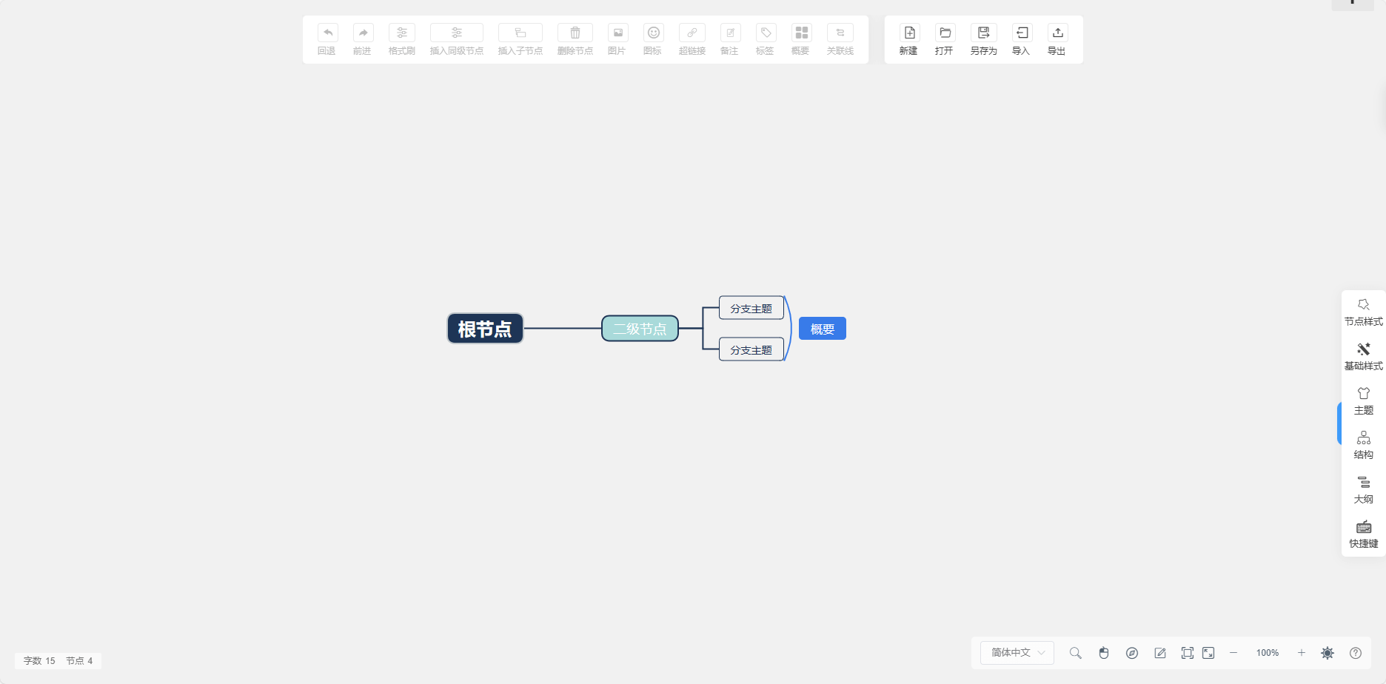Viewport: 1386px width, 684px height.
Task: Insert a child node
Action: tap(520, 38)
